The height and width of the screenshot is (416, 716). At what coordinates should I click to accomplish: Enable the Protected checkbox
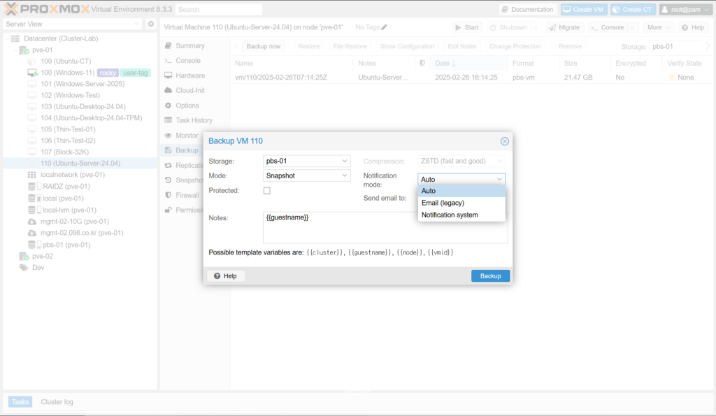pyautogui.click(x=266, y=191)
